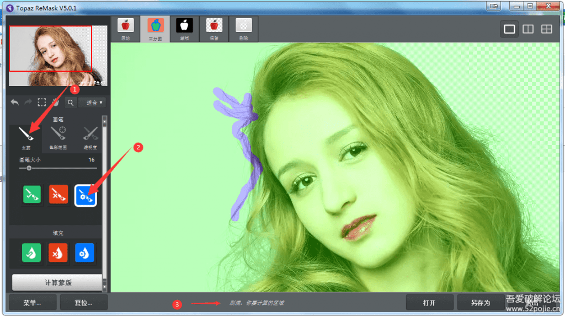Open the 原始 original view tab
The image size is (565, 317).
(x=125, y=29)
